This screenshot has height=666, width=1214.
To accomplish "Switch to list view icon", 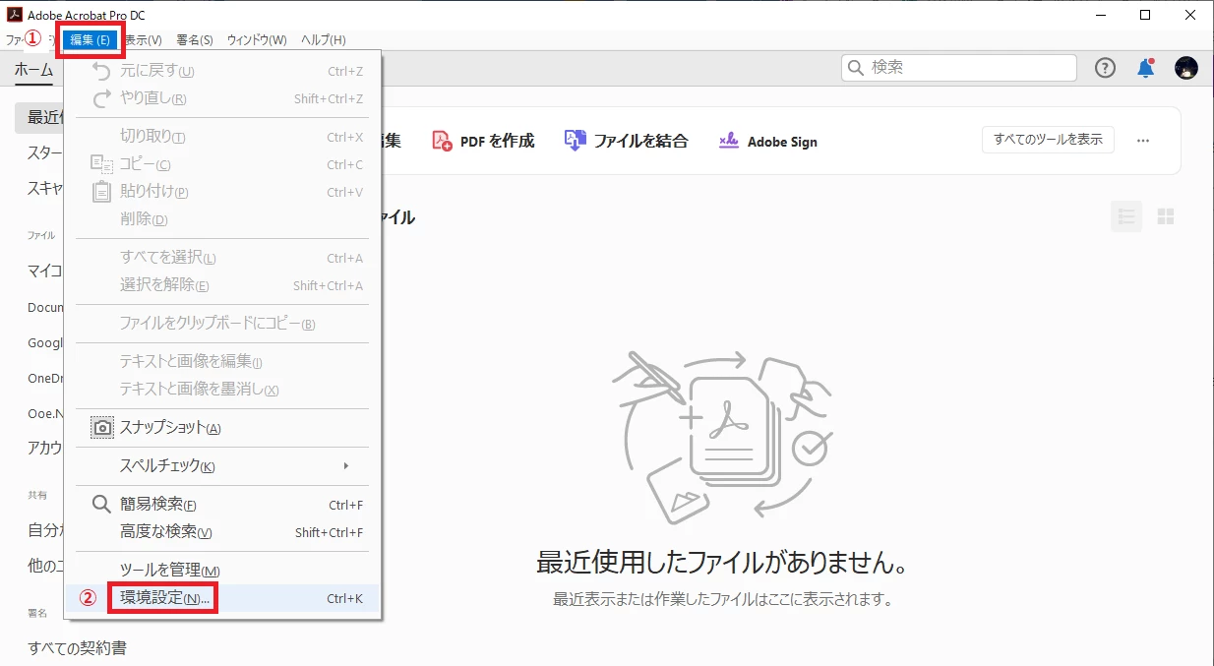I will pyautogui.click(x=1126, y=216).
